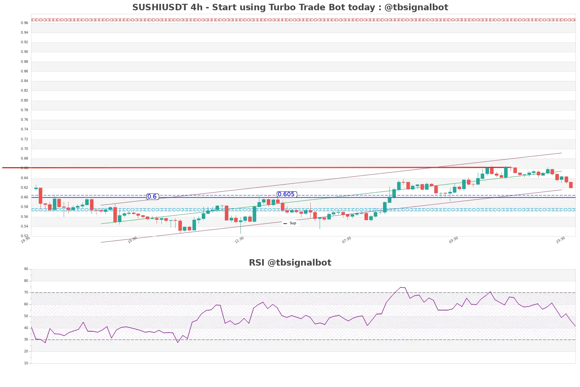Click the 0.74 price axis label
The height and width of the screenshot is (387, 580).
pos(24,129)
